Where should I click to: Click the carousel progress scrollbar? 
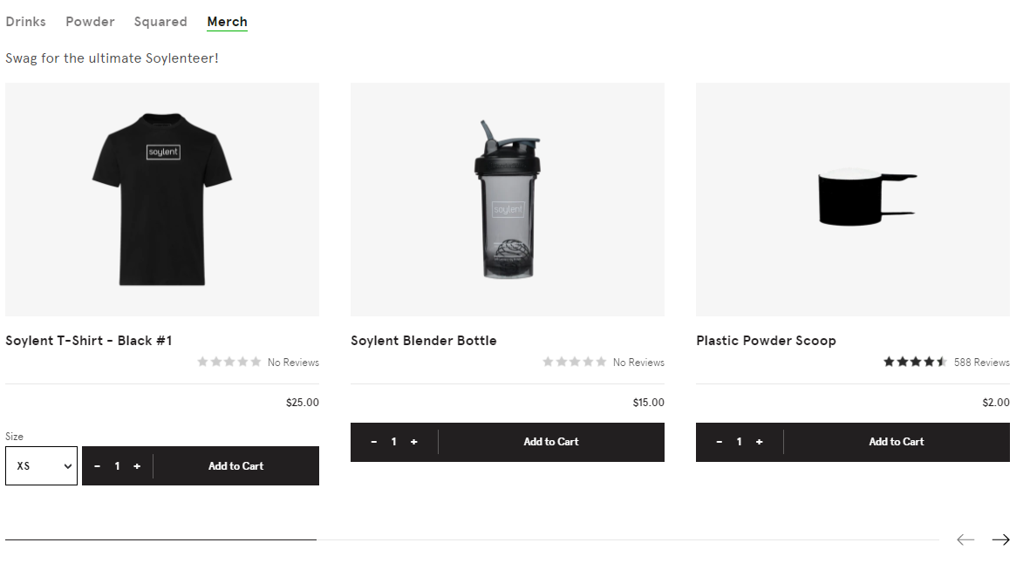click(471, 540)
